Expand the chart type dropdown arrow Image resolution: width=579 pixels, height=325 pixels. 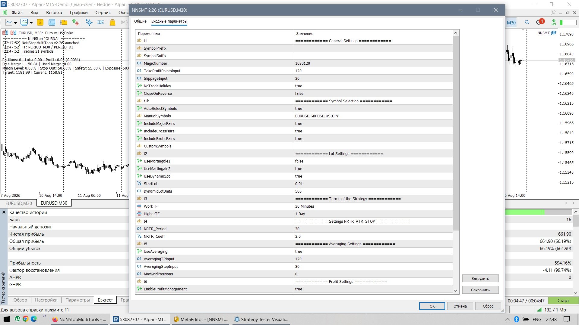coord(15,23)
